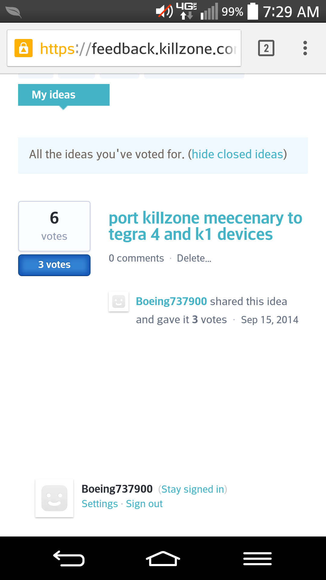Open the browser tab switcher showing 2 tabs

pyautogui.click(x=266, y=48)
